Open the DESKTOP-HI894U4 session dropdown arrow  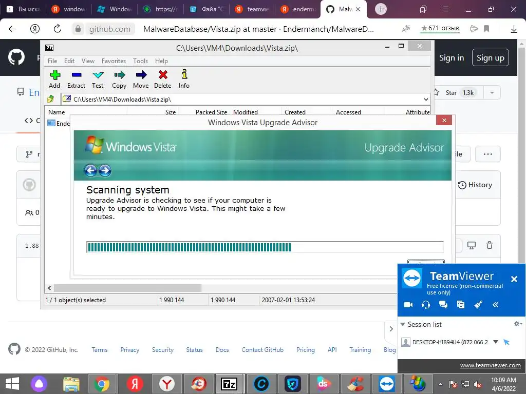click(496, 342)
